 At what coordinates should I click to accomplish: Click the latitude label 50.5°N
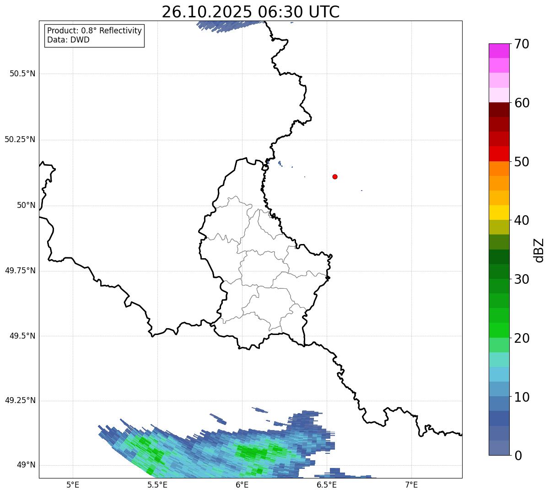coord(22,74)
